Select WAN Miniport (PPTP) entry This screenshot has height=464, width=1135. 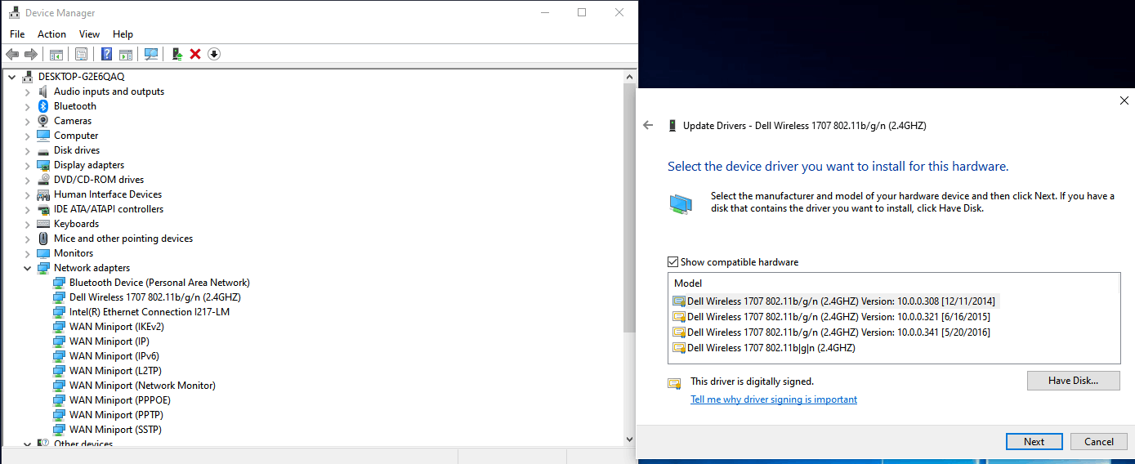(x=117, y=415)
